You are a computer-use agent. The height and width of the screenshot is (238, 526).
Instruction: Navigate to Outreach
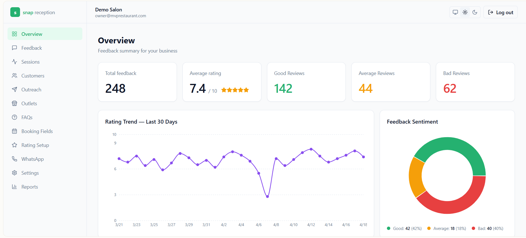pos(45,89)
